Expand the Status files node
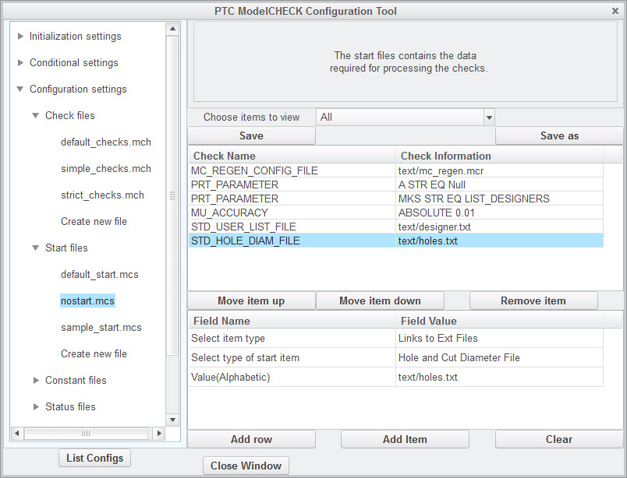The width and height of the screenshot is (627, 478). [x=36, y=406]
